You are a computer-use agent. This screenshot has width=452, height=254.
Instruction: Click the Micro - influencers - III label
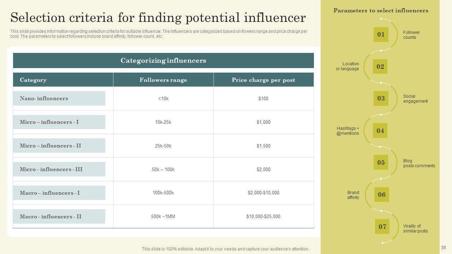pos(59,169)
